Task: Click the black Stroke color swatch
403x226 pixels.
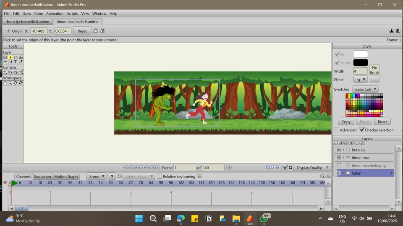Action: 360,63
